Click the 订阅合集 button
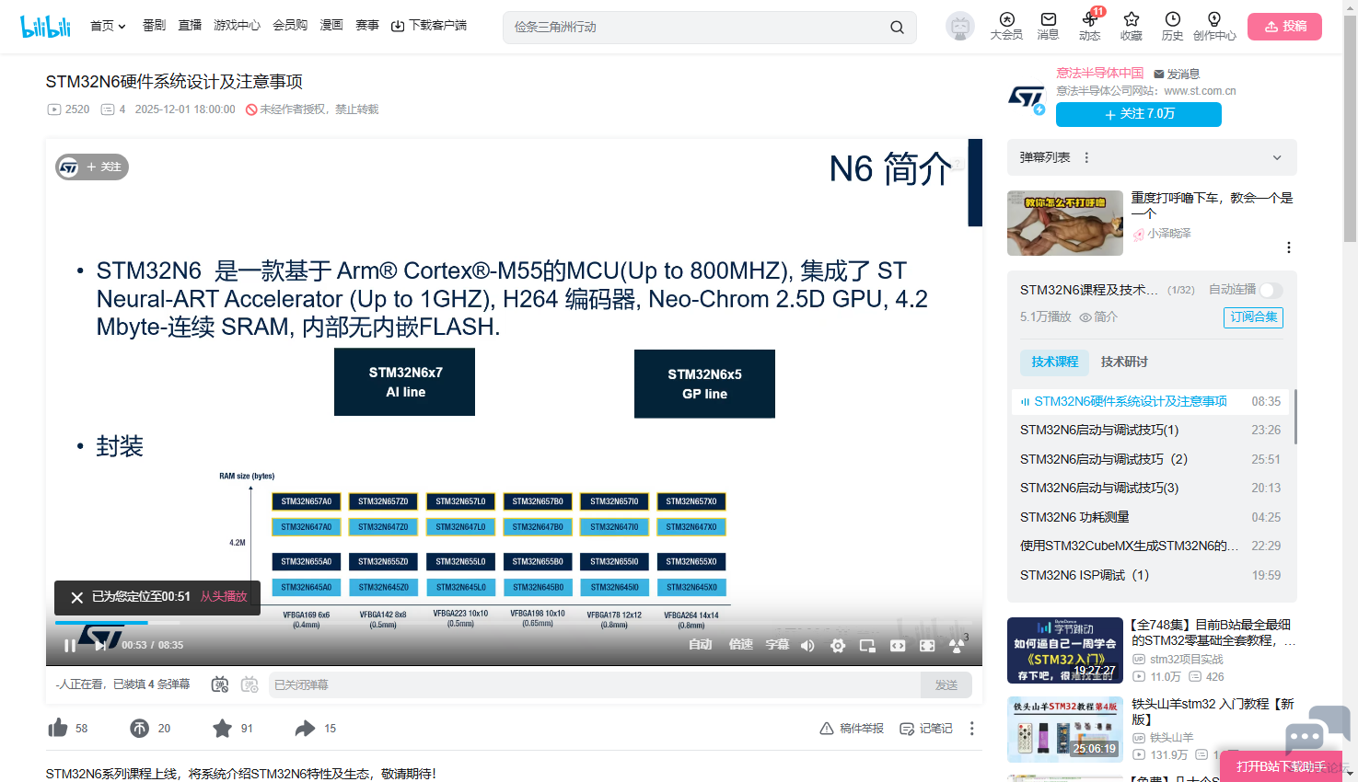The image size is (1358, 782). click(x=1253, y=317)
